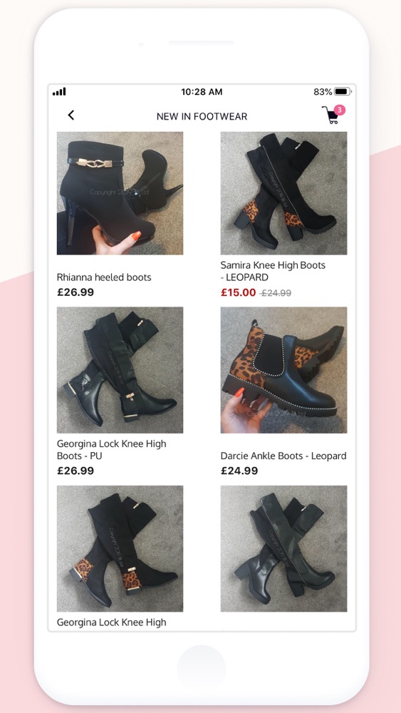Viewport: 401px width, 713px height.
Task: Open the Rhianna heeled boots photo
Action: click(120, 193)
